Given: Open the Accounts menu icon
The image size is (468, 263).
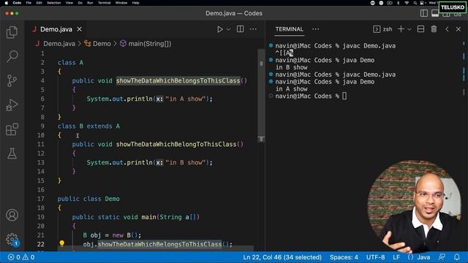Looking at the screenshot, I should (12, 215).
